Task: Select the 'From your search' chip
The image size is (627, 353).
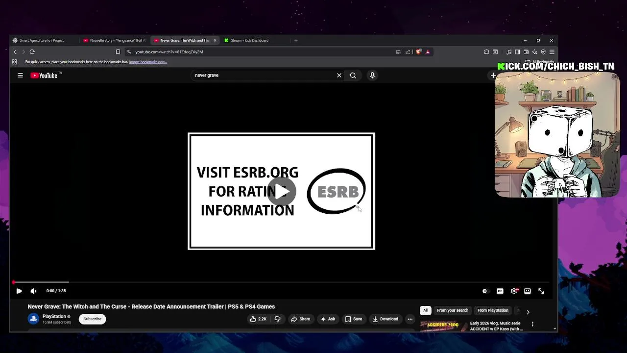Action: (x=453, y=310)
